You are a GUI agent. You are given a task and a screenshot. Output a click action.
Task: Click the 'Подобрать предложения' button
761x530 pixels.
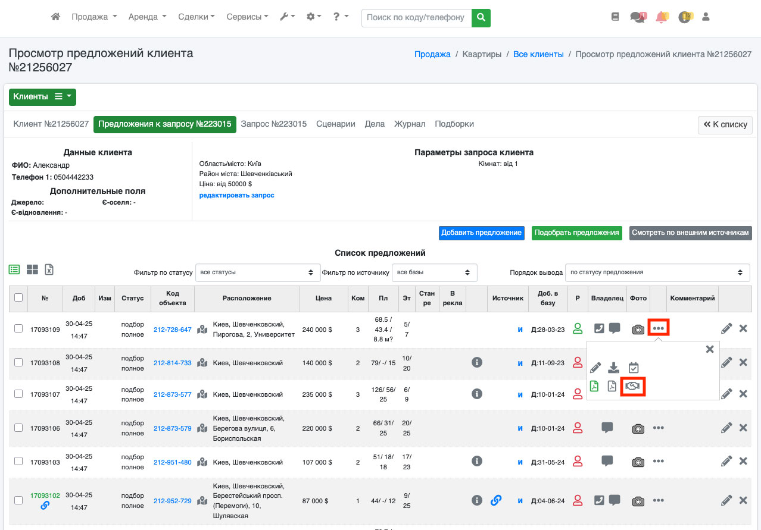click(576, 233)
